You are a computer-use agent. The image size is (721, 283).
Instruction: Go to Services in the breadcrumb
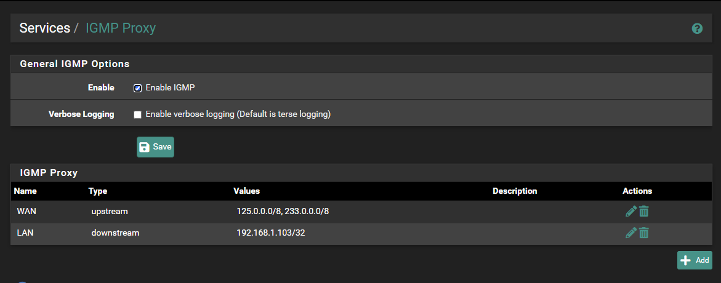[44, 28]
